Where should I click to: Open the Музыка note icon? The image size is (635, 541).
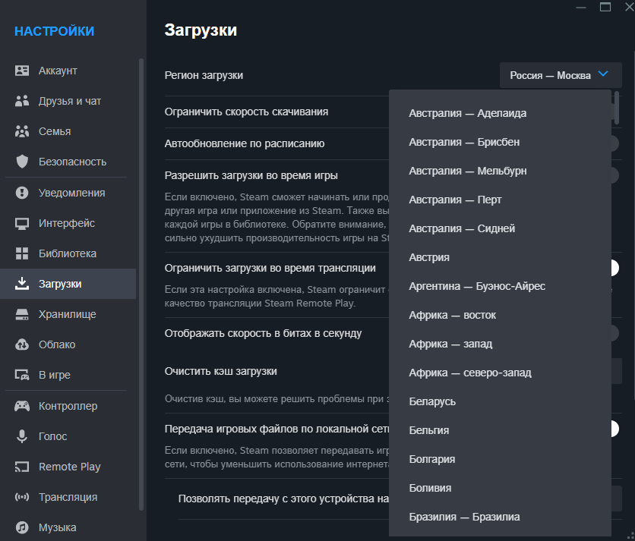pyautogui.click(x=22, y=527)
